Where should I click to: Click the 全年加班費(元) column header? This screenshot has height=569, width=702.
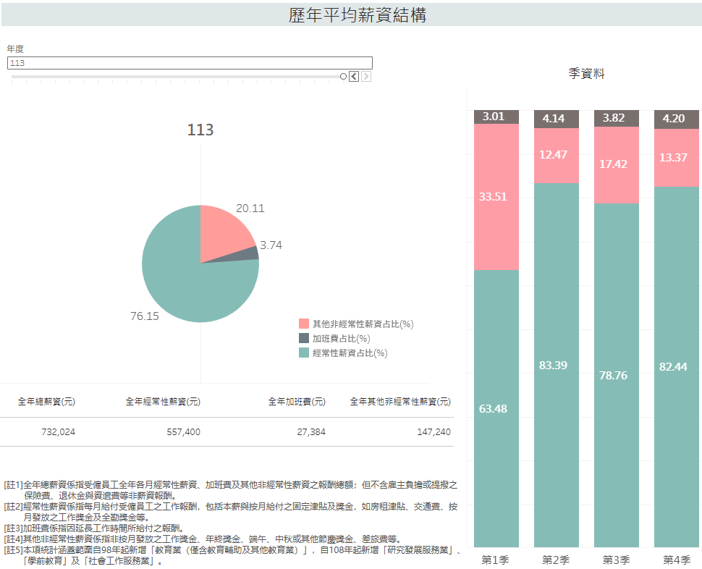tap(297, 402)
